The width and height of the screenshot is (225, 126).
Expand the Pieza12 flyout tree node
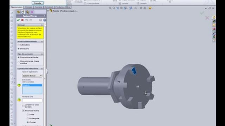pyautogui.click(x=48, y=11)
